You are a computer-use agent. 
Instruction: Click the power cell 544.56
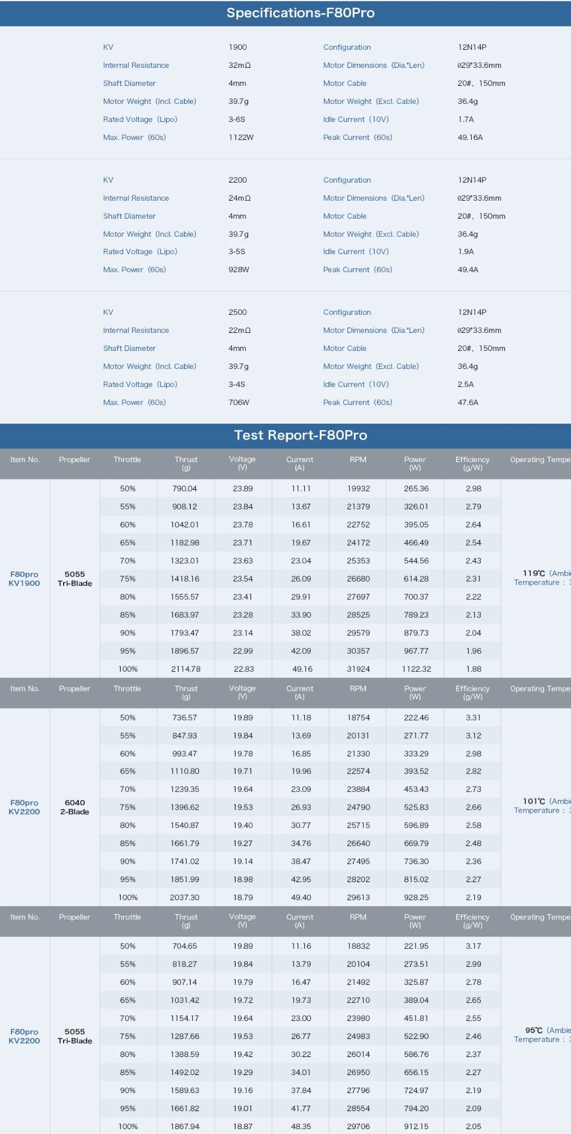417,561
